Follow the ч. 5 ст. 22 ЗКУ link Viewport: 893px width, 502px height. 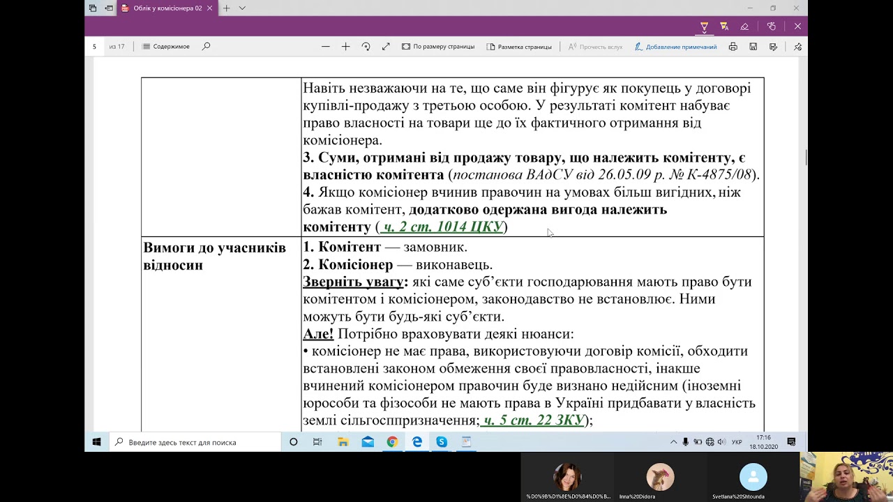point(534,420)
